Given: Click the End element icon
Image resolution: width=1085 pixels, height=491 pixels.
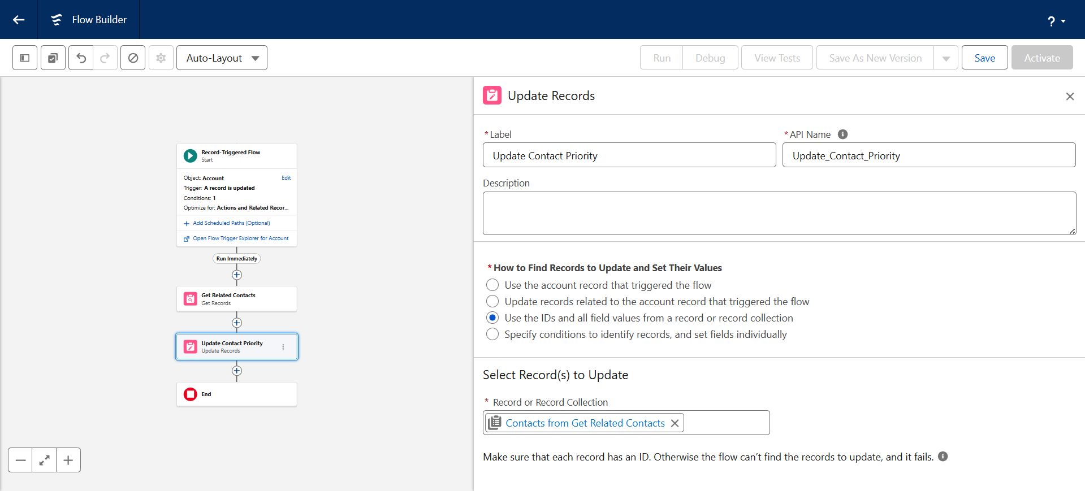Looking at the screenshot, I should click(x=191, y=394).
